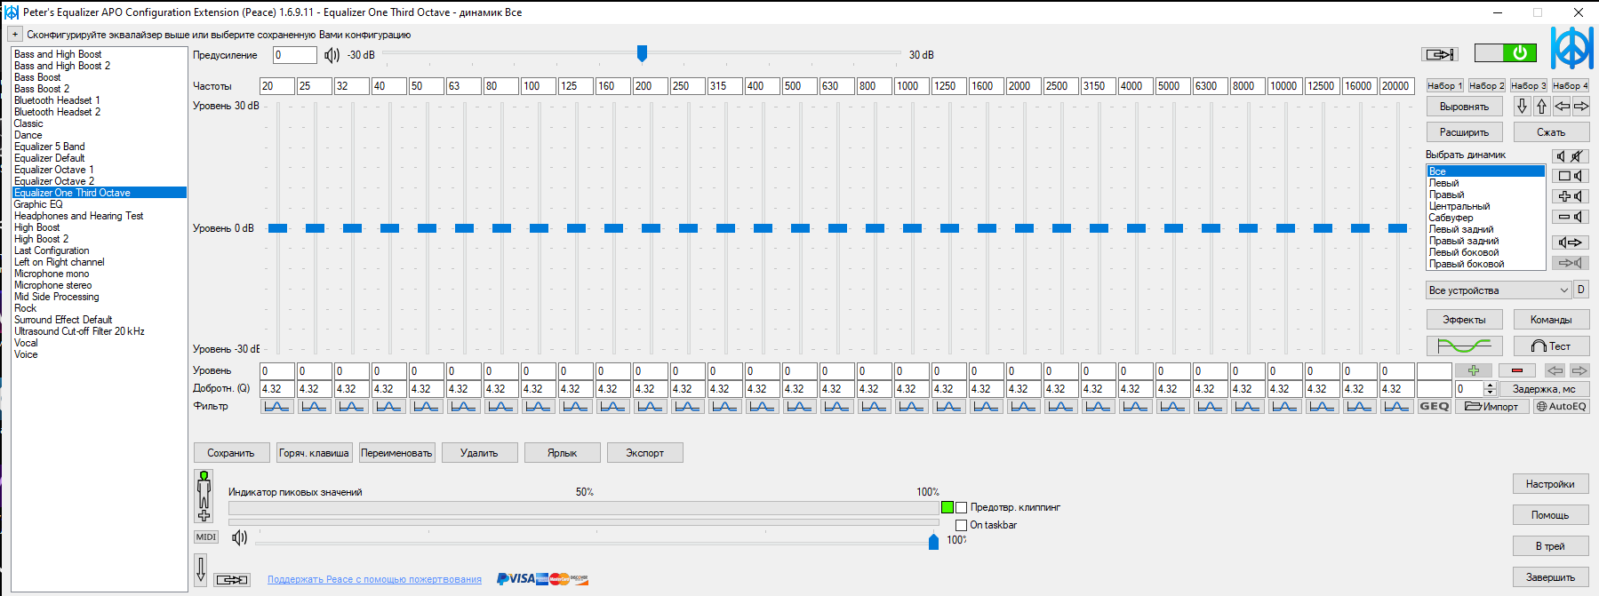Click the arrow-to-bar icon beside power switch
Screen dimensions: 1599x596
point(1440,54)
